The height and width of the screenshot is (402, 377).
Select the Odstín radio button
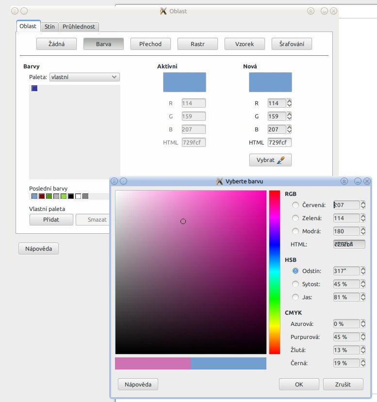click(x=295, y=271)
